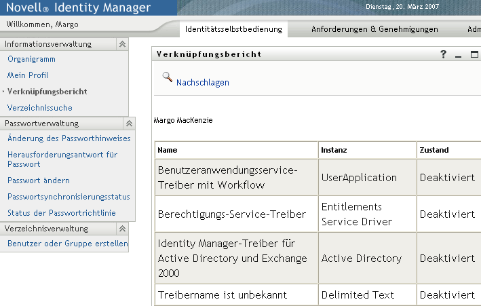Open help for Verknüpfungsbericht portlet
This screenshot has height=306, width=481.
point(444,54)
